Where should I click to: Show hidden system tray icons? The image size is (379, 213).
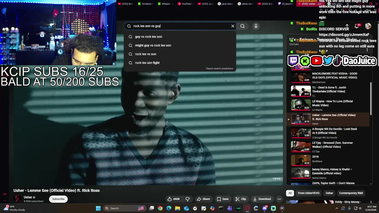pos(337,208)
